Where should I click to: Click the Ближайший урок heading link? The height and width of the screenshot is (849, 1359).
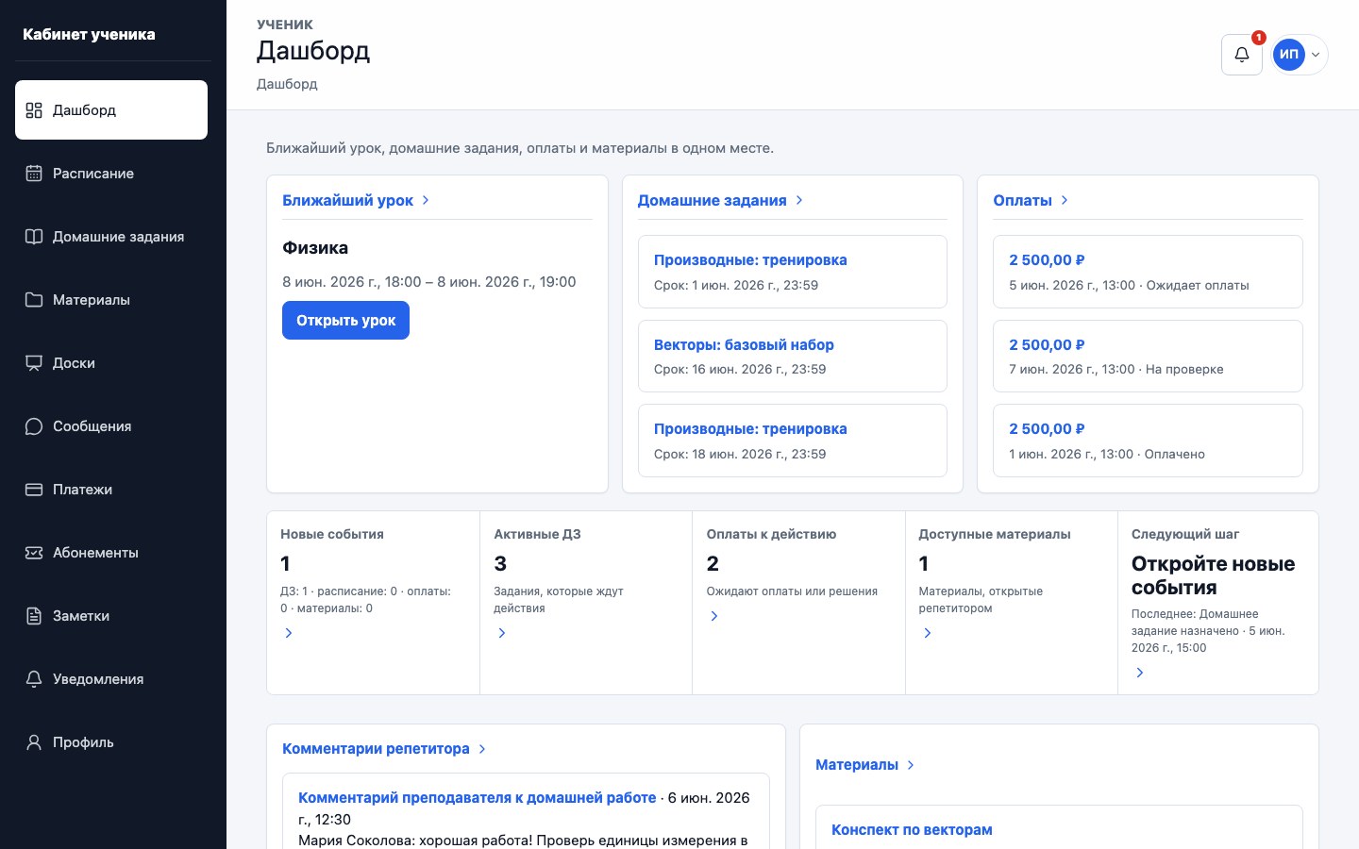click(x=347, y=200)
